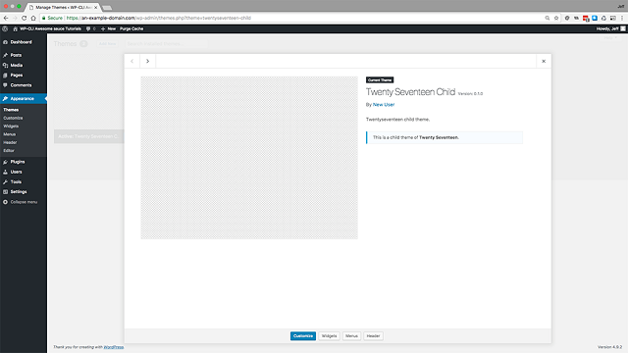Viewport: 628px width, 353px height.
Task: Click the Header button in overlay footer
Action: tap(373, 335)
